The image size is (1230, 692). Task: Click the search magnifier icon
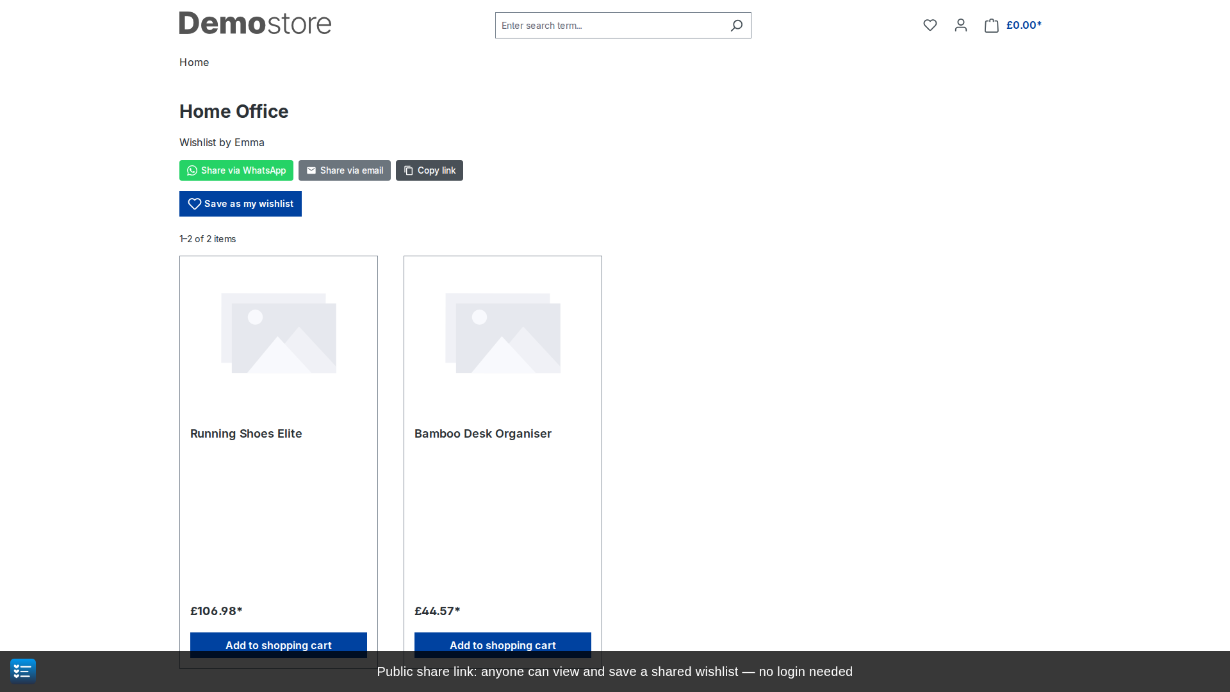737,26
